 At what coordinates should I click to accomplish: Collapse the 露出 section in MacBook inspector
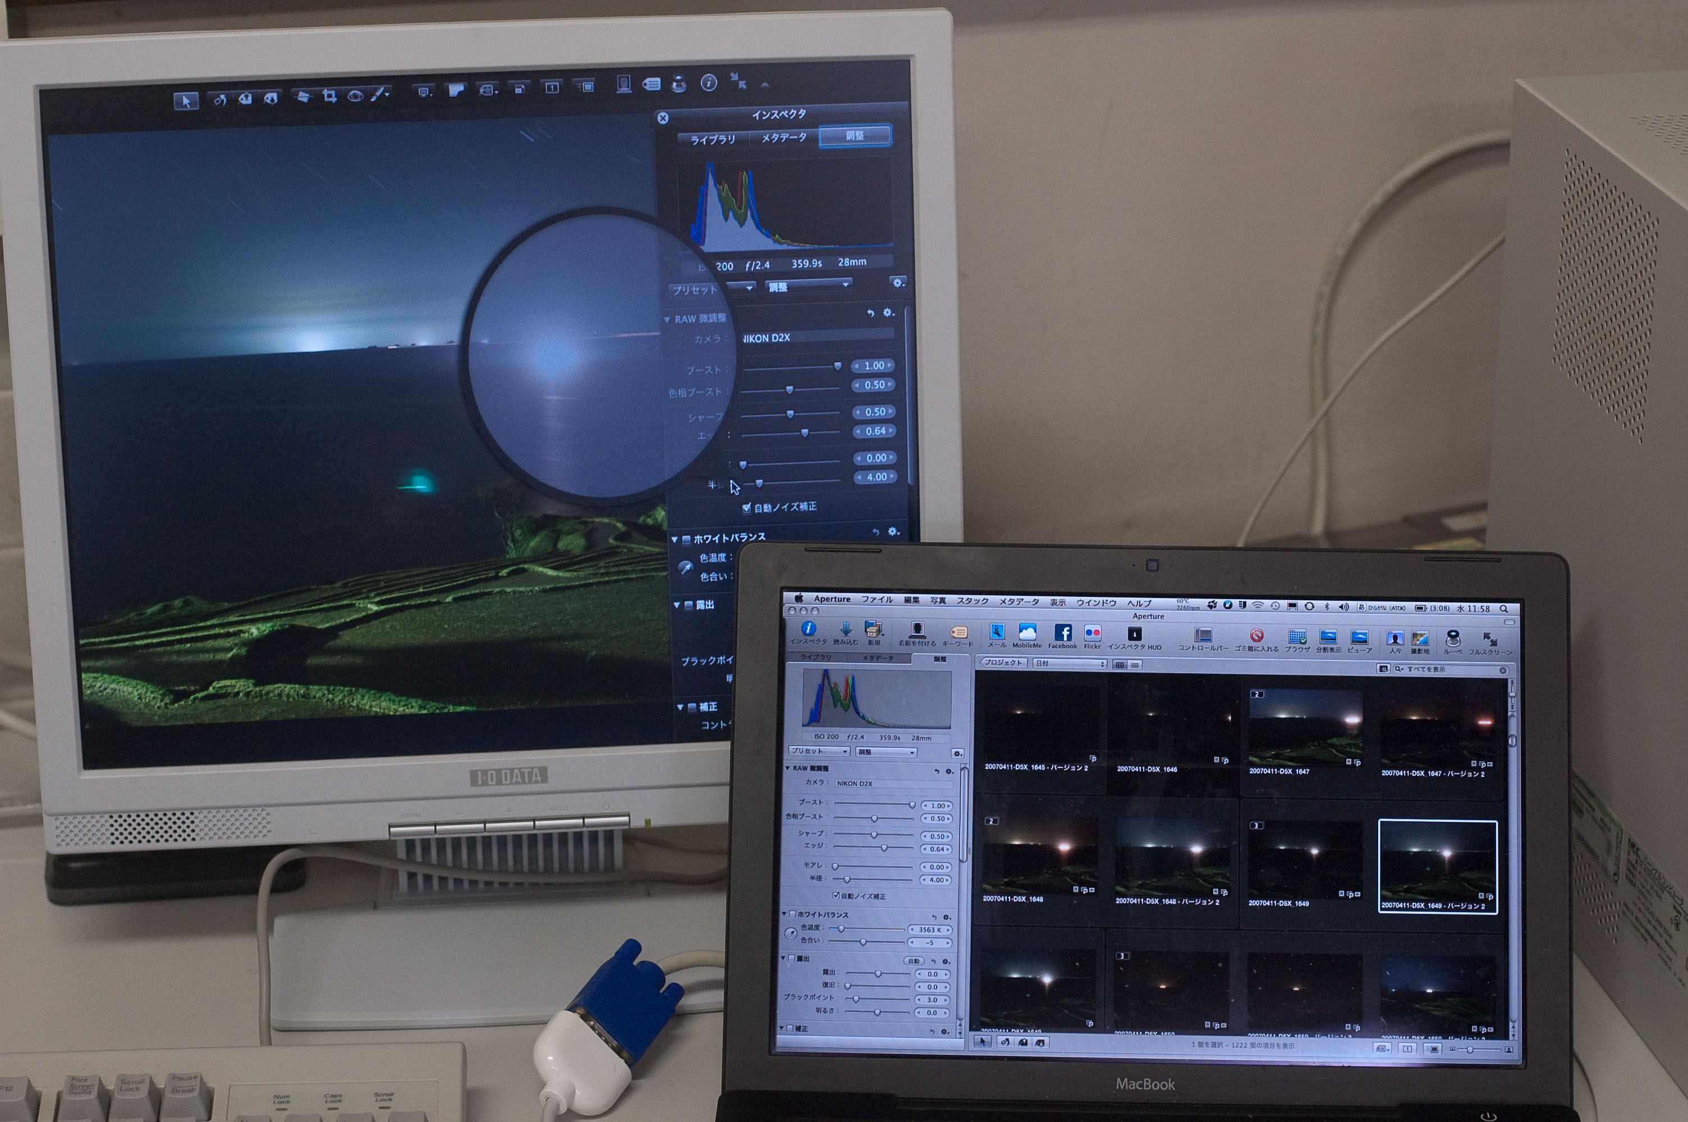(783, 958)
